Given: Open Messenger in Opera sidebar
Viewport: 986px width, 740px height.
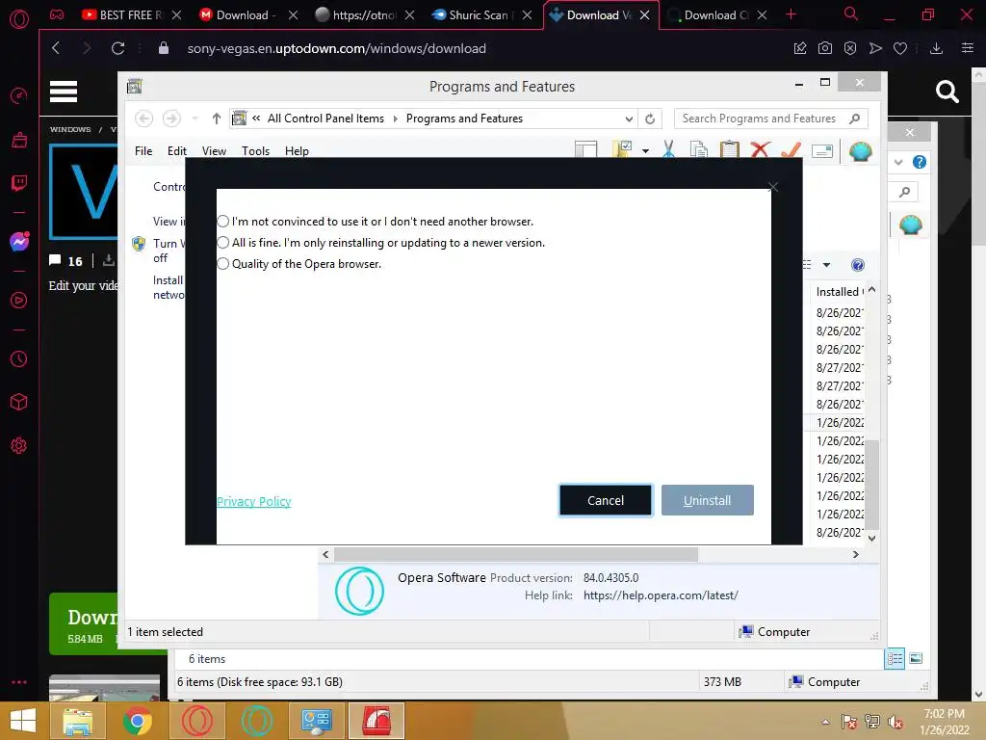Looking at the screenshot, I should [19, 242].
